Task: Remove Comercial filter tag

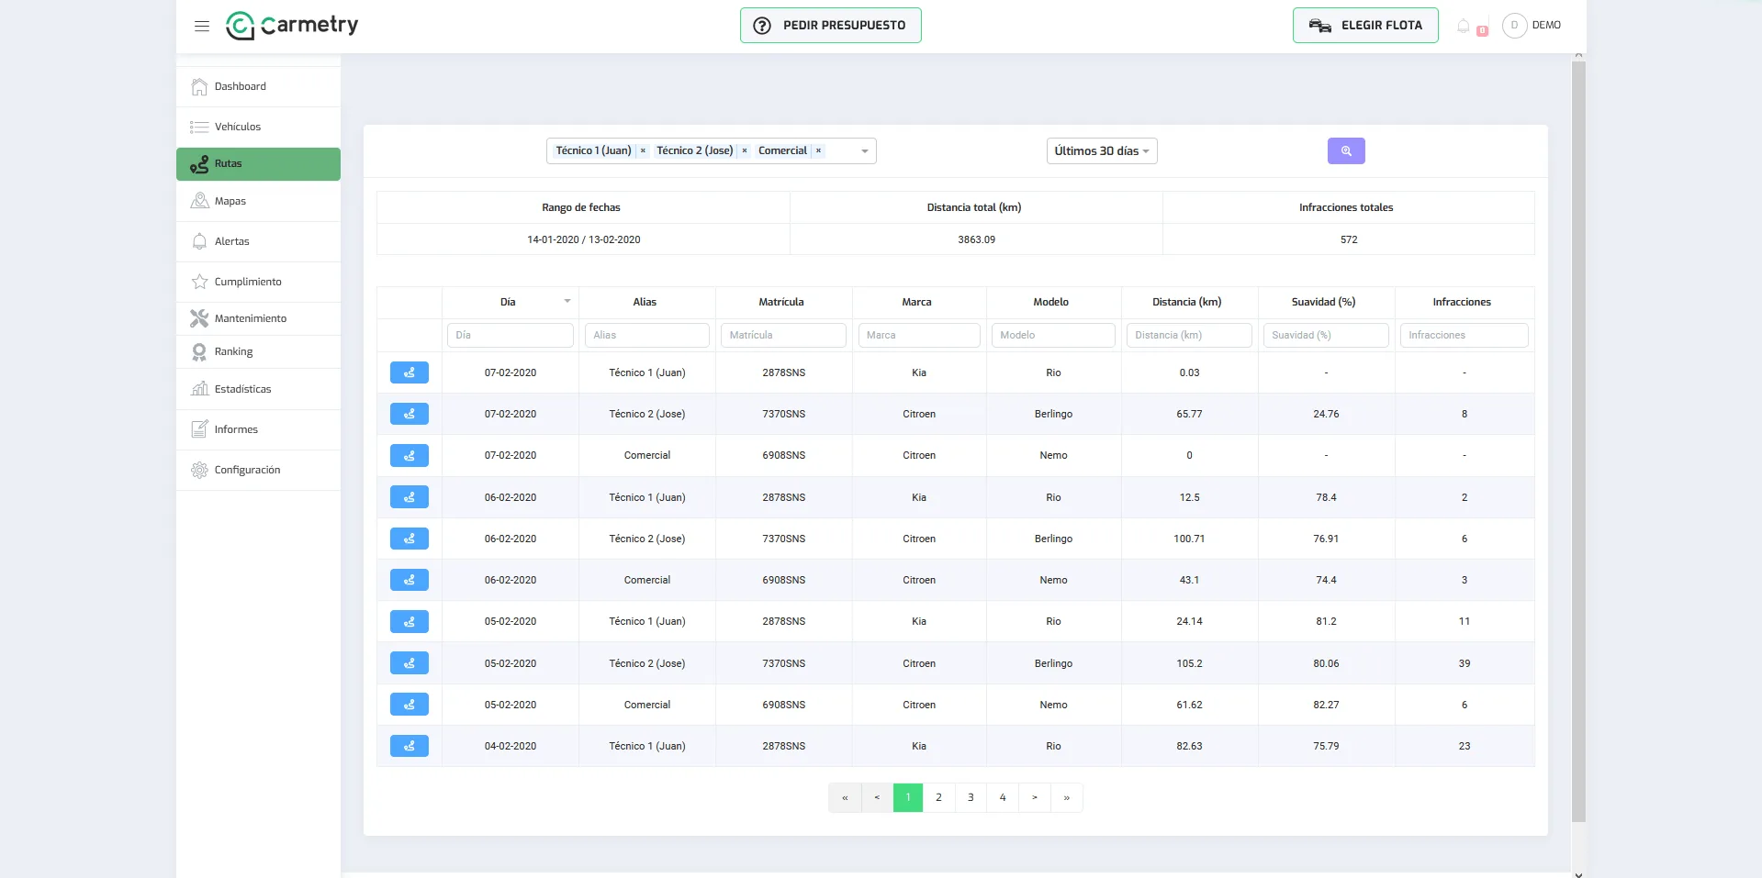Action: coord(818,150)
